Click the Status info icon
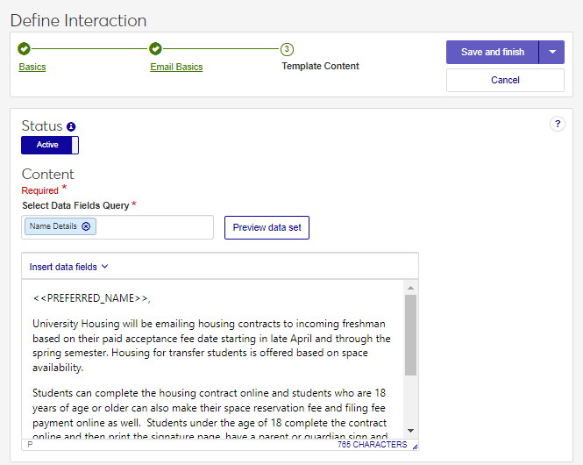The height and width of the screenshot is (465, 583). pyautogui.click(x=71, y=126)
